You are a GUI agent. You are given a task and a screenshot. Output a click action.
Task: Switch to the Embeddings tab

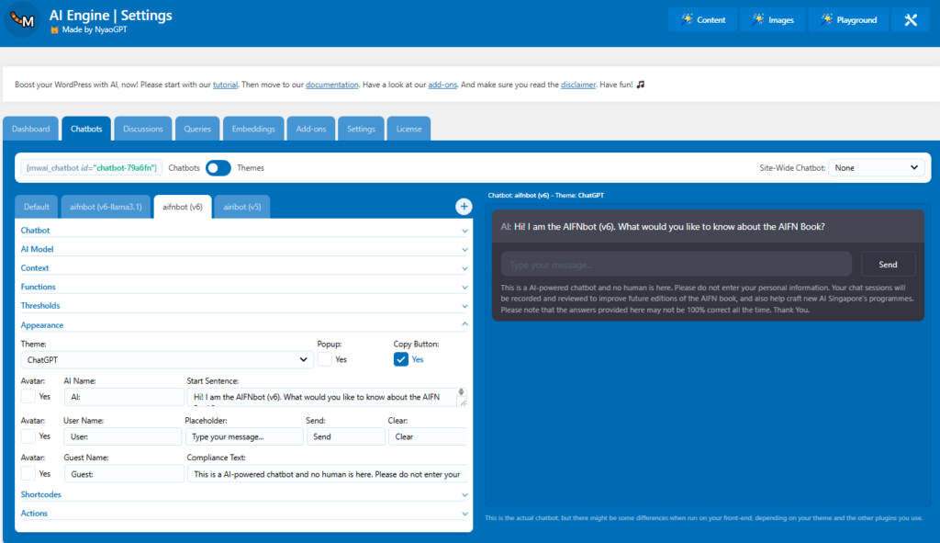point(253,130)
